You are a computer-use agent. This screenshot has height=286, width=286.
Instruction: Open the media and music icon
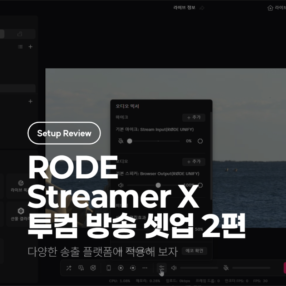tap(81, 268)
